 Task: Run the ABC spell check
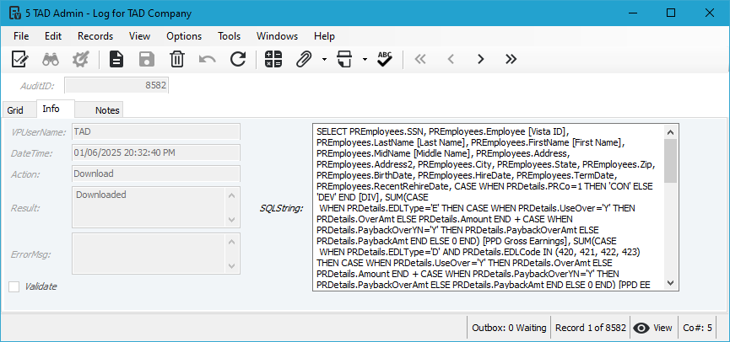[x=385, y=59]
